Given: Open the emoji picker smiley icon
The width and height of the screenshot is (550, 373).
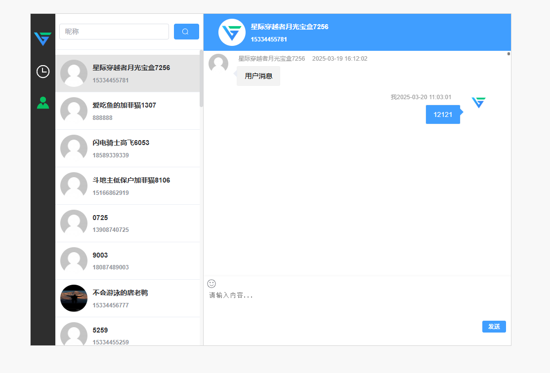Looking at the screenshot, I should [x=212, y=284].
